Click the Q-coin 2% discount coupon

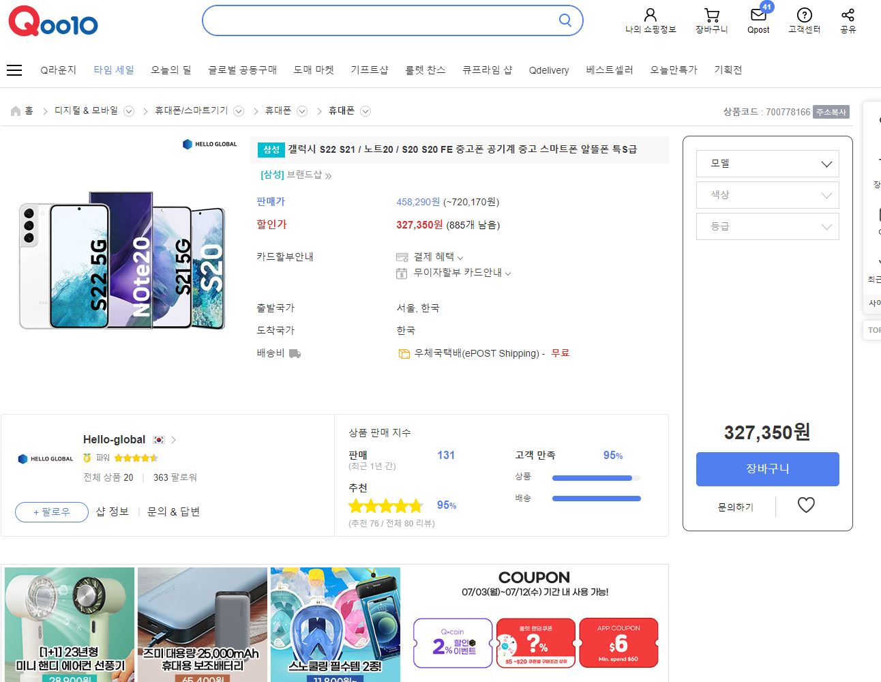453,643
